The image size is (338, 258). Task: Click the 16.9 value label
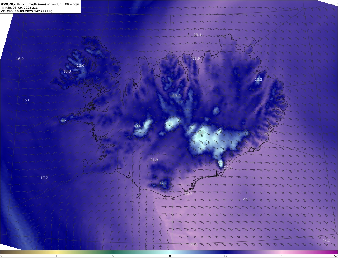[x=20, y=59]
